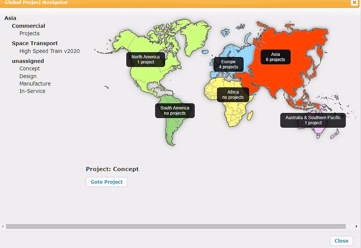Click the Close button
This screenshot has height=248, width=361.
coord(341,241)
